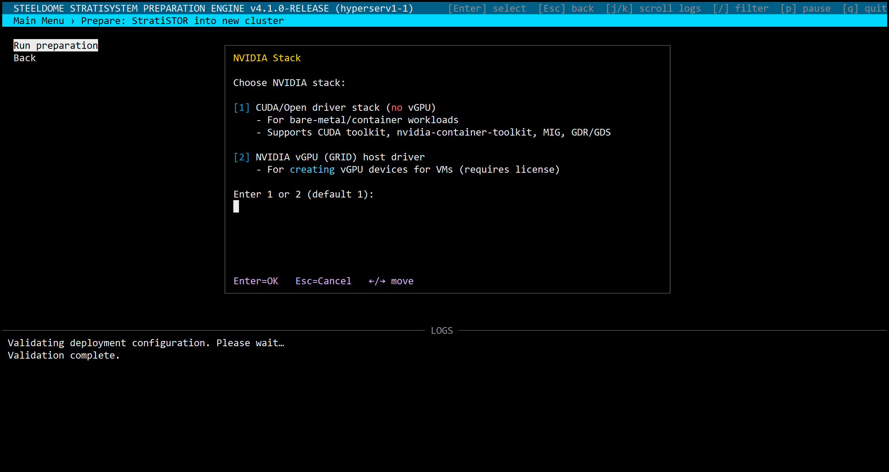Click the LOGS panel divider label
Viewport: 889px width, 472px height.
(441, 330)
